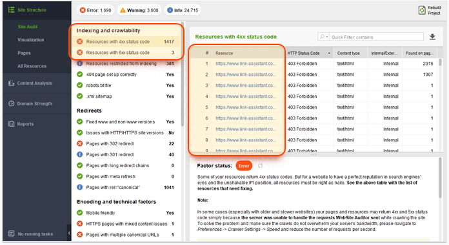The height and width of the screenshot is (245, 449).
Task: Click the Content Analysis chart icon
Action: (x=11, y=83)
